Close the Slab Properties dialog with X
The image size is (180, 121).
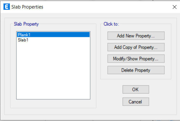[174, 7]
